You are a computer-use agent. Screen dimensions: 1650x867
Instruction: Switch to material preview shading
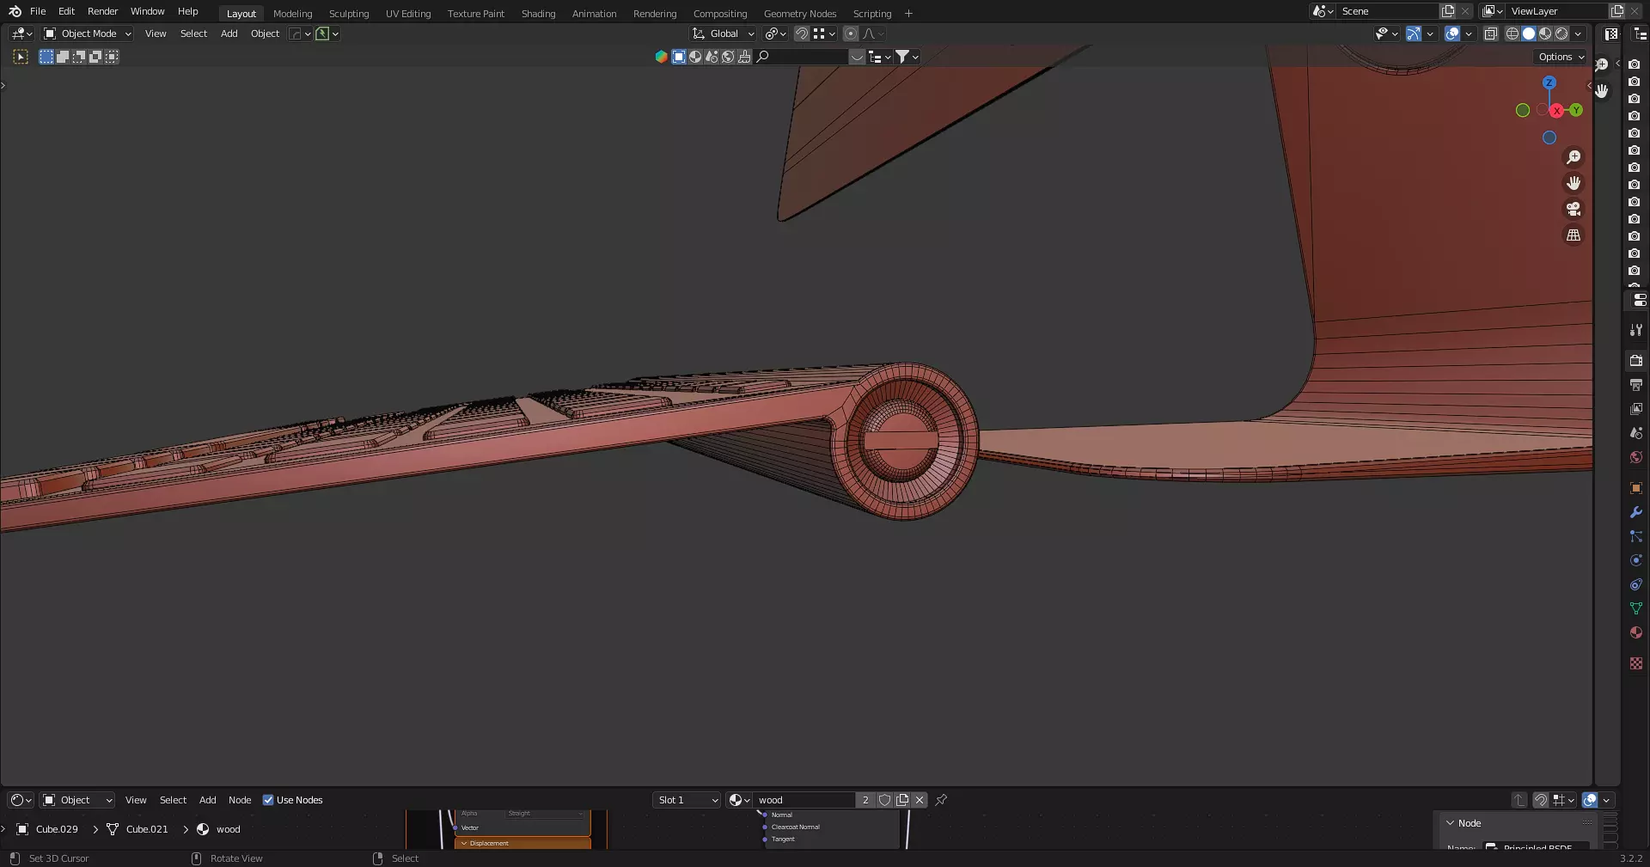(x=1545, y=34)
